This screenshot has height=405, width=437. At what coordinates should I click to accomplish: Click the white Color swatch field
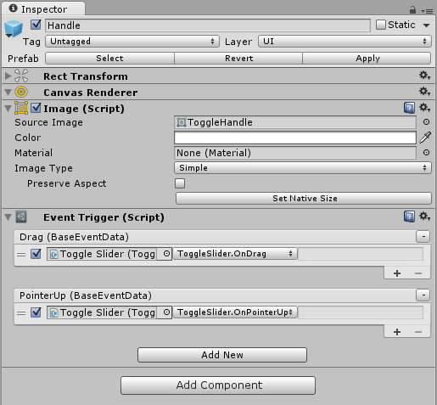click(x=295, y=138)
